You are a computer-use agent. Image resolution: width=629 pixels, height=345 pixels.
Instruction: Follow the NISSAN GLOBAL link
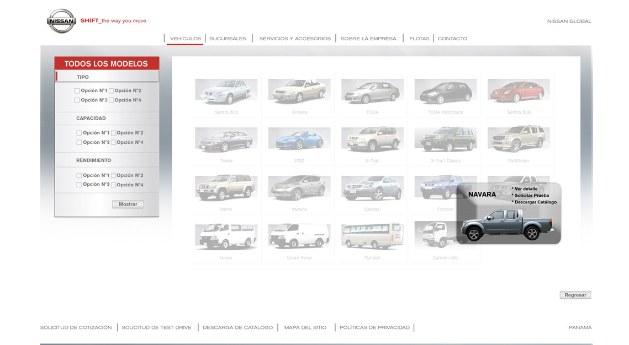[569, 21]
